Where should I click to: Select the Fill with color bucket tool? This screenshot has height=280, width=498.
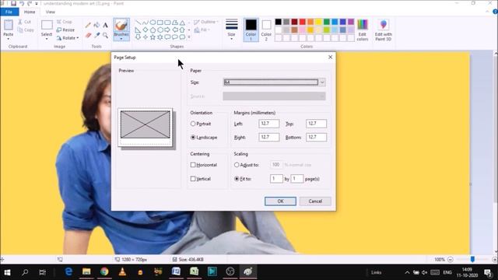point(96,25)
